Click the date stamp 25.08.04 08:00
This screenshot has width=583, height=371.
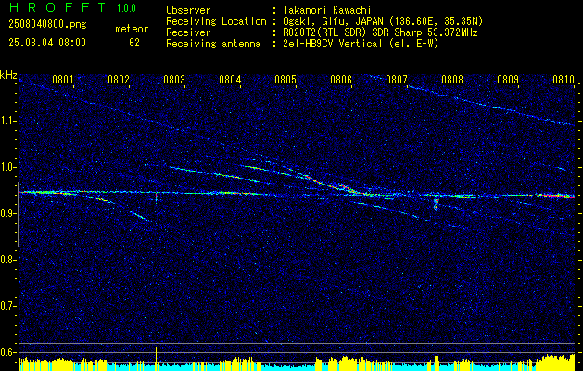[47, 43]
